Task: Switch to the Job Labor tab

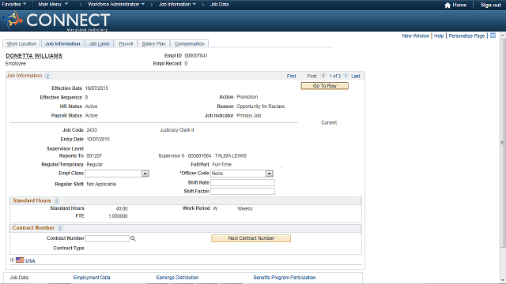Action: [100, 43]
